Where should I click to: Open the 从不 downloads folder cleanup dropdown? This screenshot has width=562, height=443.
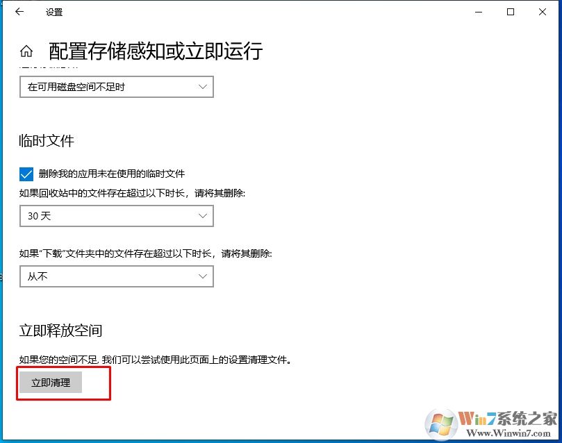pos(116,276)
